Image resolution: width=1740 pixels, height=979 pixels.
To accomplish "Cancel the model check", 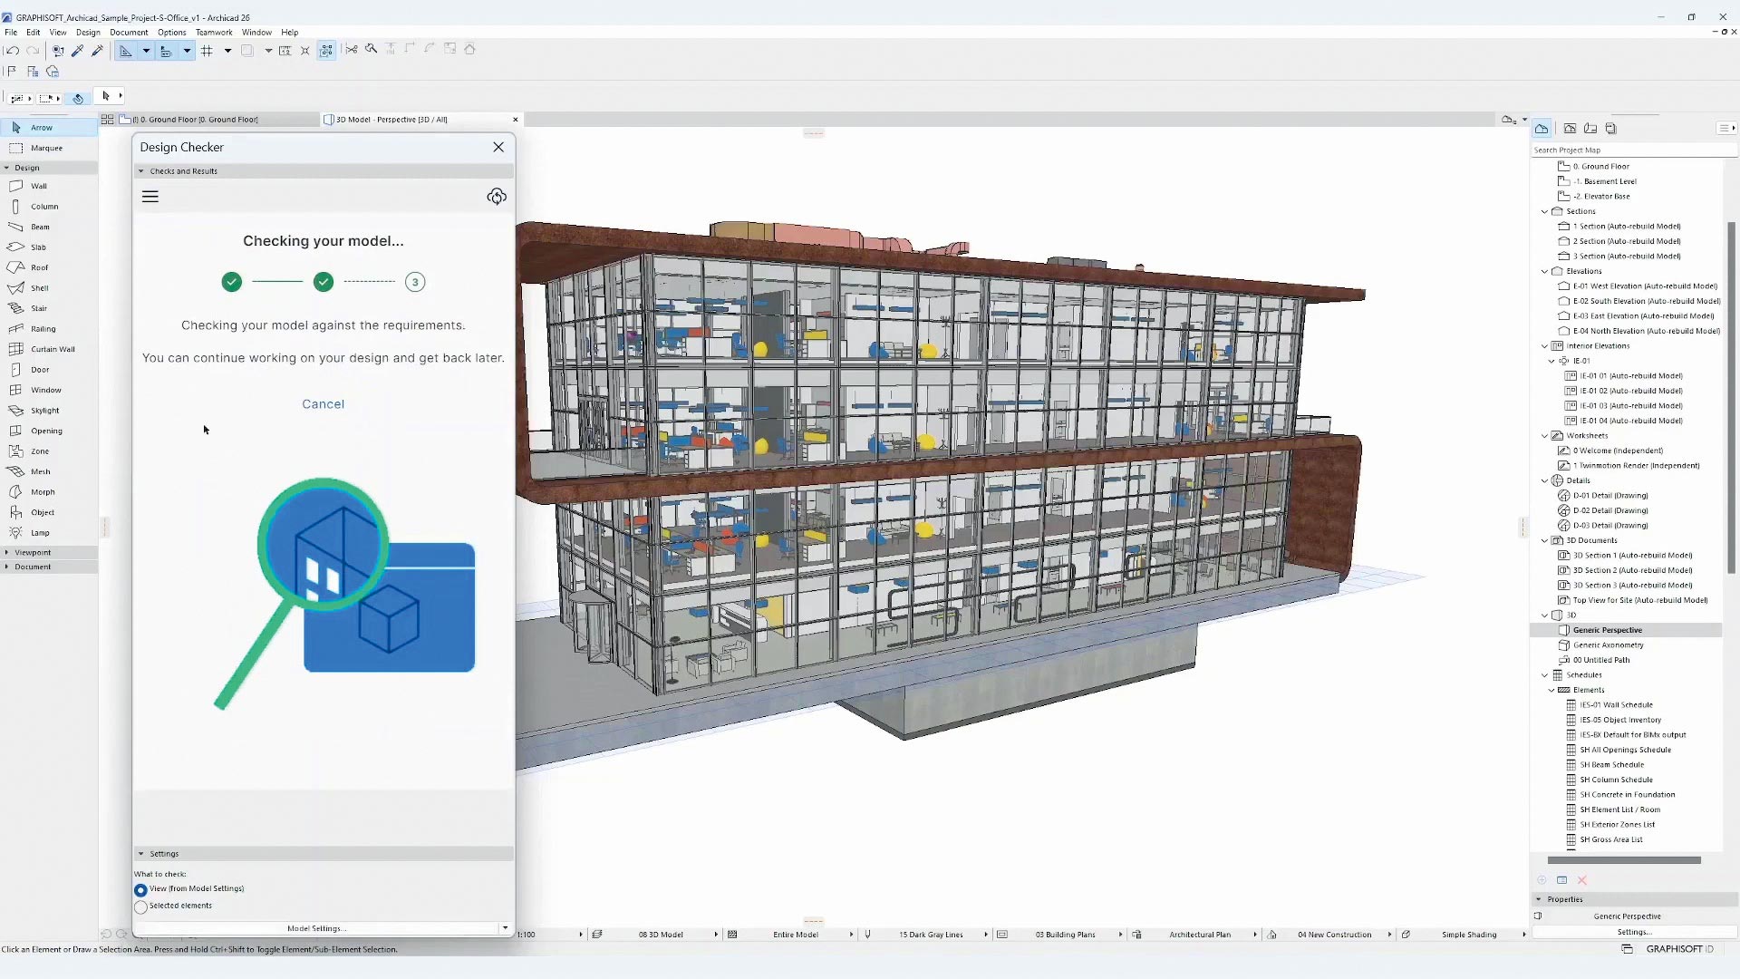I will click(x=323, y=404).
